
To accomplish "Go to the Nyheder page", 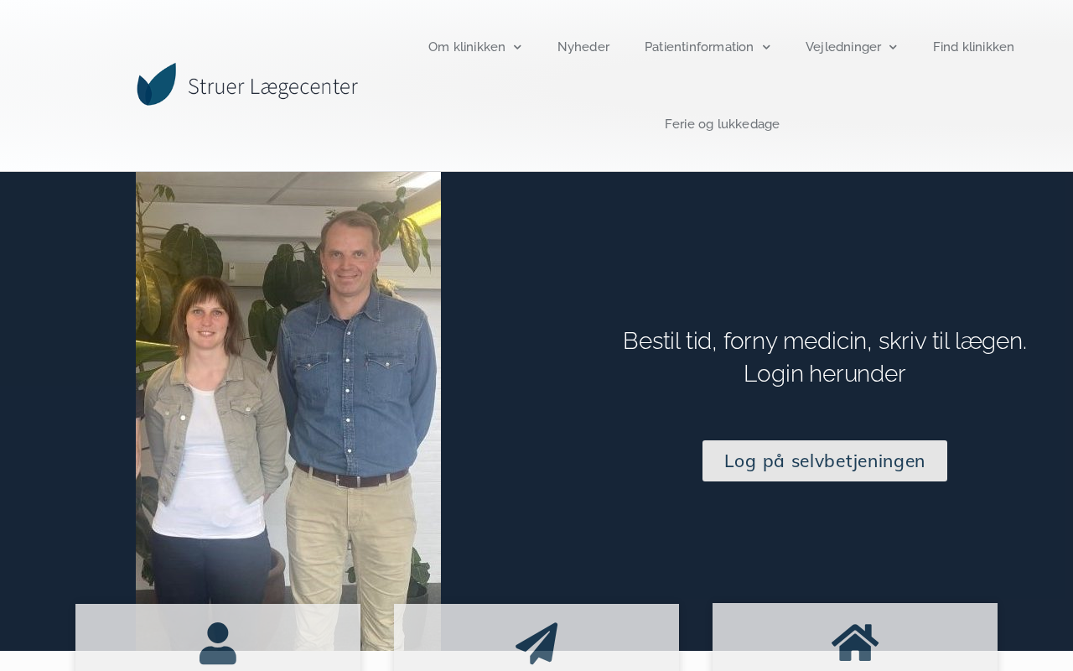I will [x=583, y=47].
